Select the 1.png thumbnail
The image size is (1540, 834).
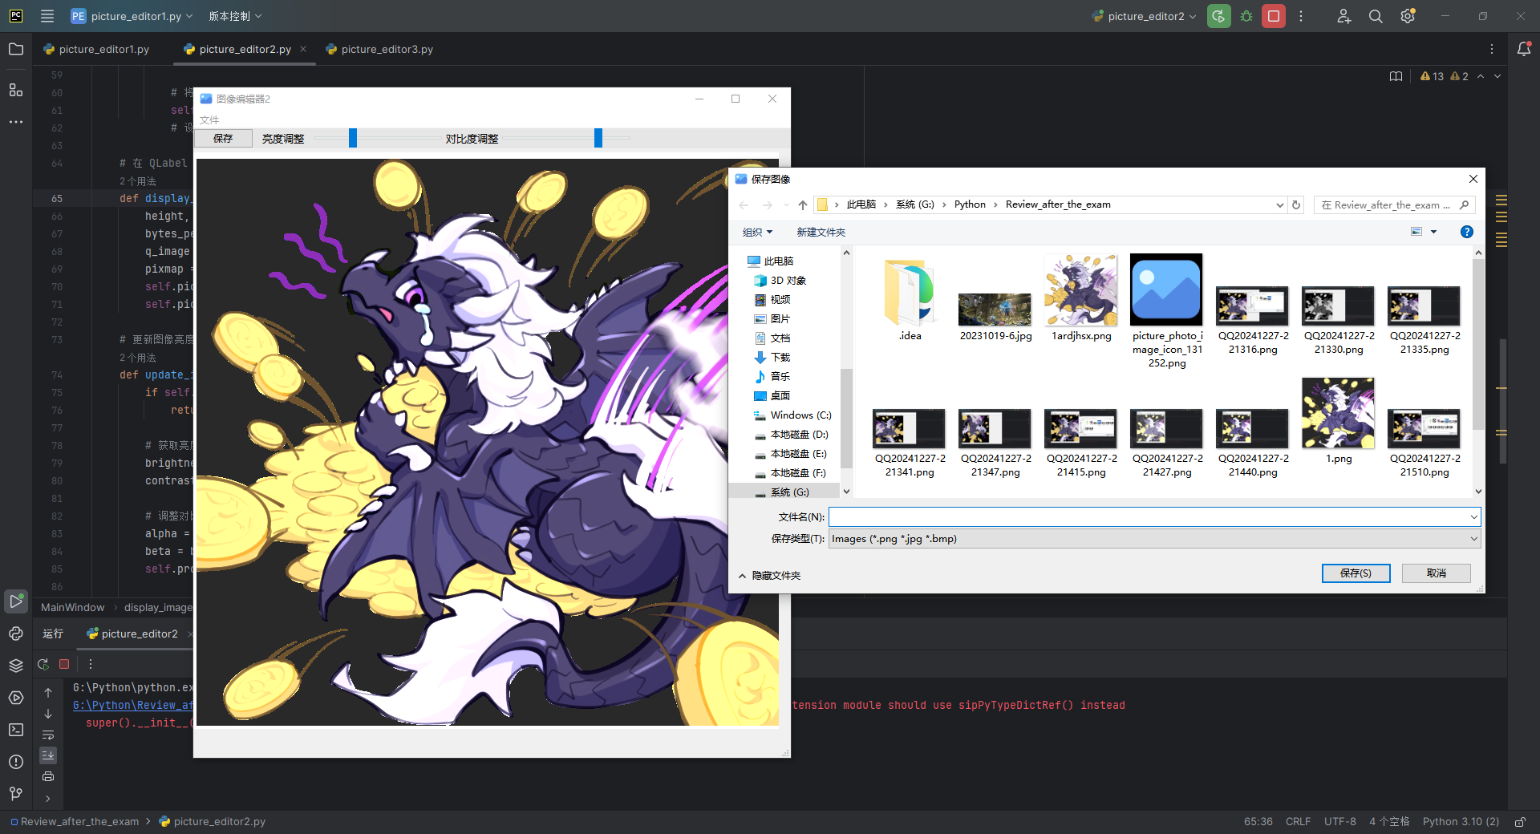pos(1339,422)
